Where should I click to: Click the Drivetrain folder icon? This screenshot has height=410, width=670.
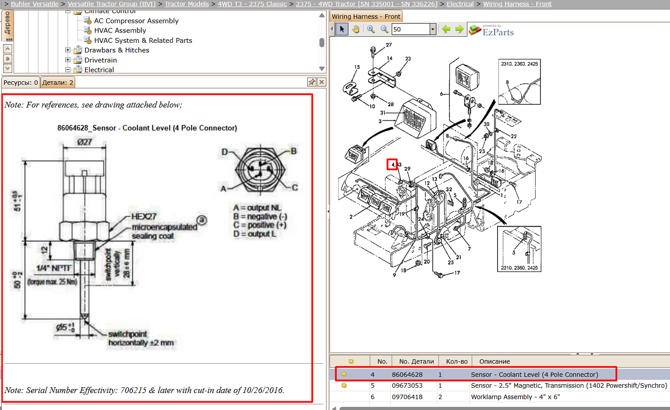(78, 60)
